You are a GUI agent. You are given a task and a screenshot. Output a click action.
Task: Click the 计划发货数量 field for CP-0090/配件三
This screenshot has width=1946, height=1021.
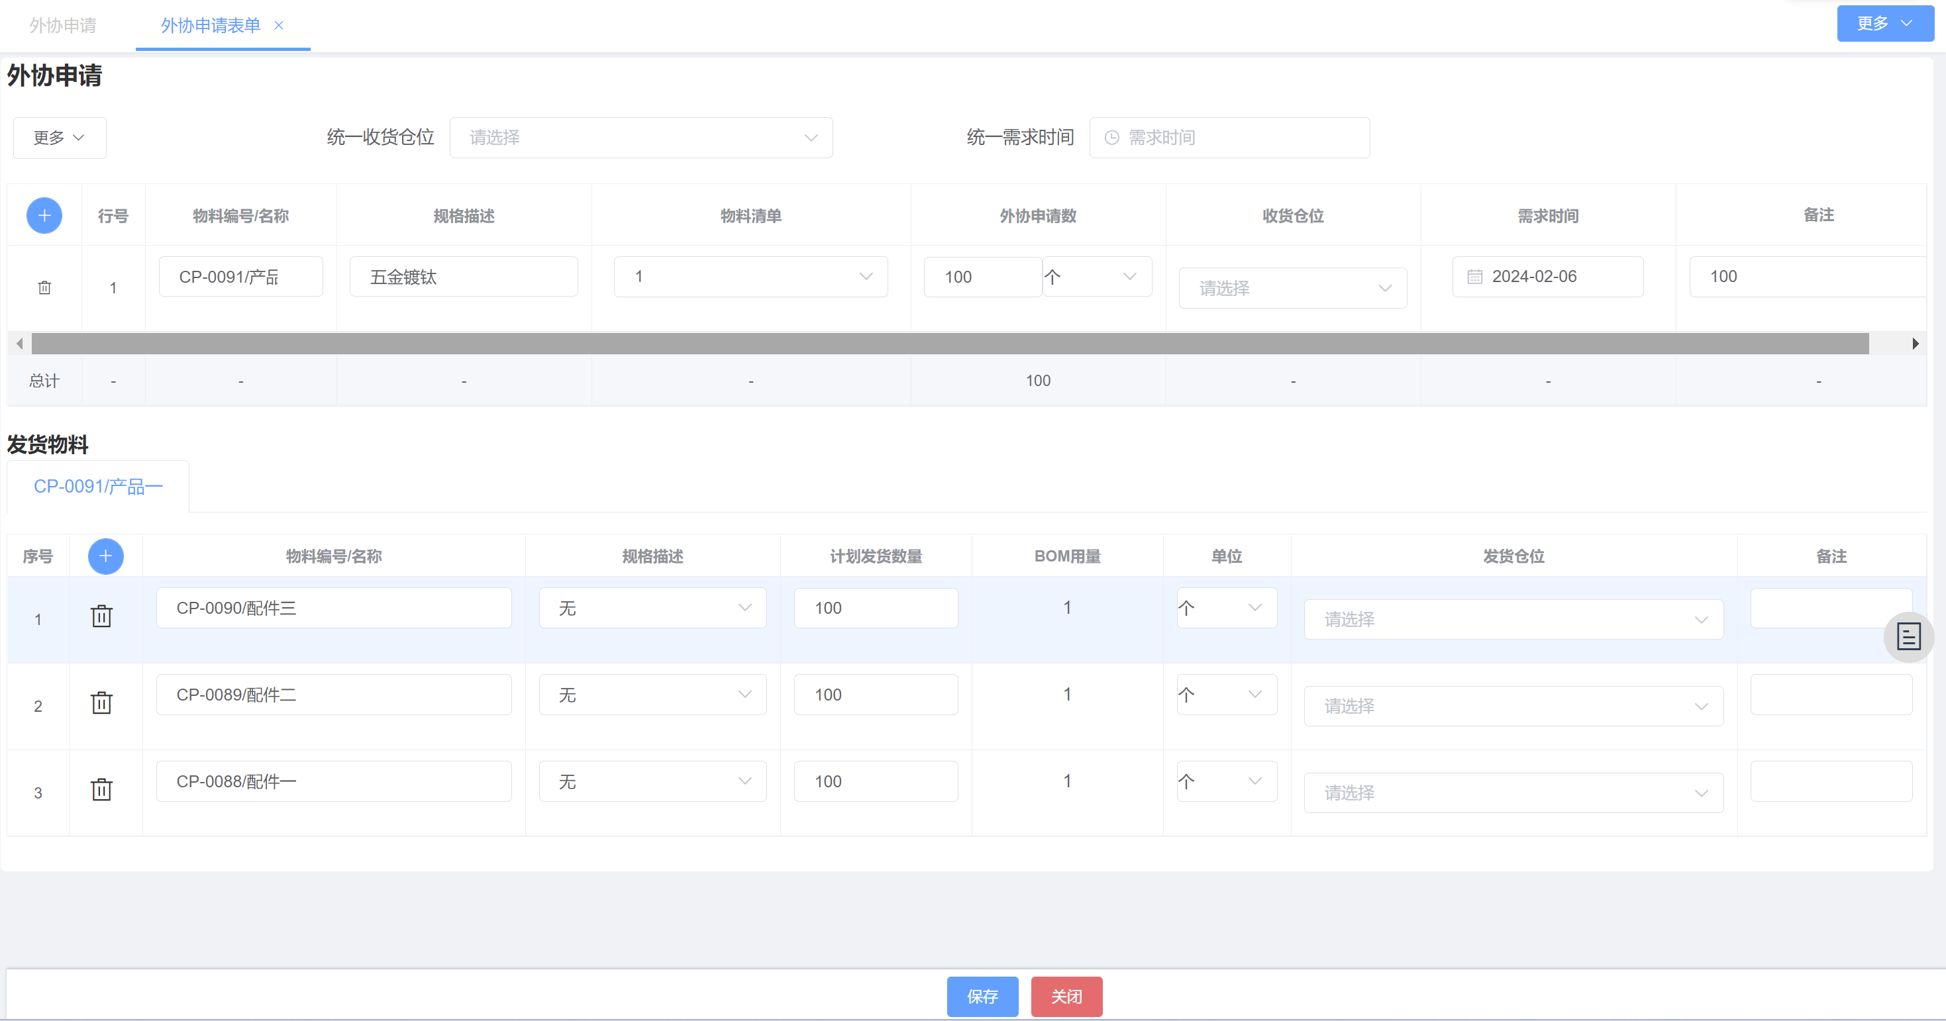click(x=876, y=608)
